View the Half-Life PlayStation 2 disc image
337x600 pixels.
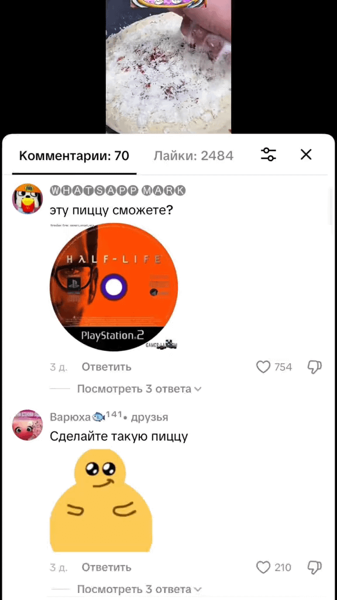click(114, 287)
